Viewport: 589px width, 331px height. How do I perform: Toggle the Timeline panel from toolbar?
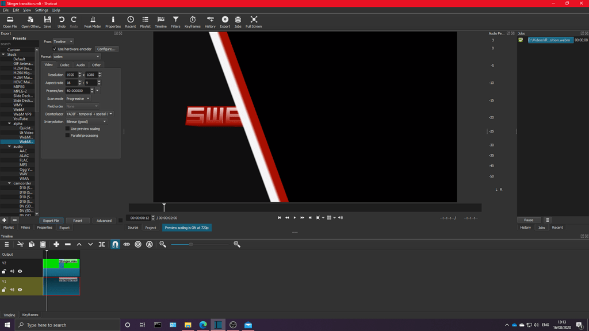coord(161,22)
